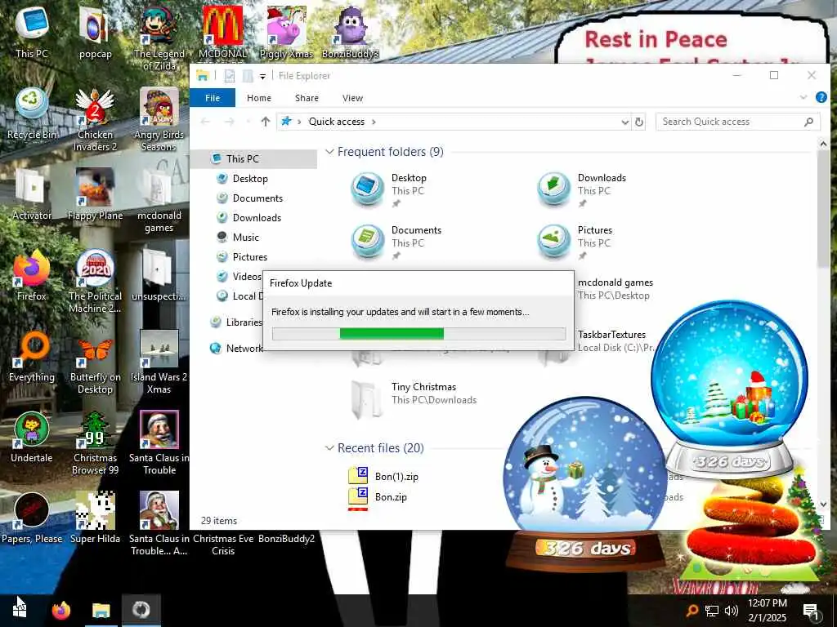Open the notification center icon
The width and height of the screenshot is (837, 627).
tap(811, 611)
